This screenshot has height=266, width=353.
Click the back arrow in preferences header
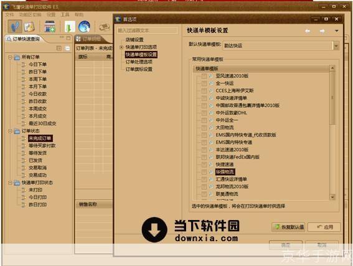[x=308, y=31]
